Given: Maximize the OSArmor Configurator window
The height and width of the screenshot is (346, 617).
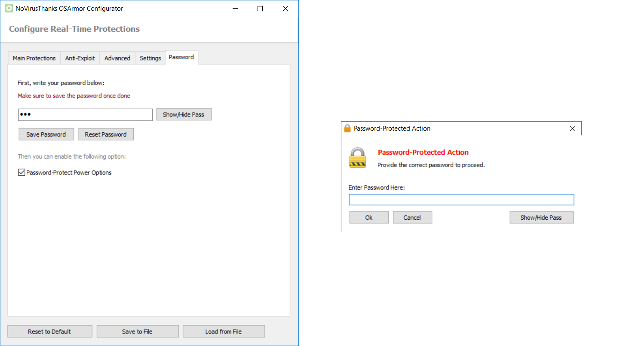Looking at the screenshot, I should pyautogui.click(x=260, y=9).
